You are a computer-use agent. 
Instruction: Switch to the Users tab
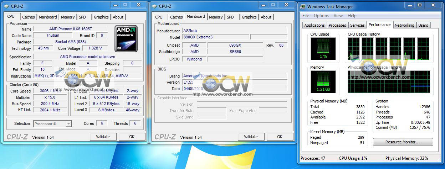(x=423, y=25)
